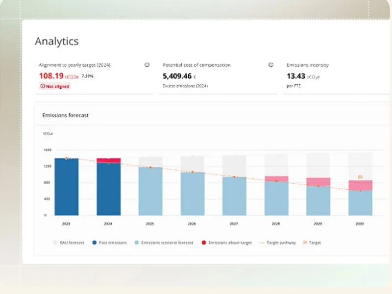This screenshot has height=294, width=392.
Task: Click the warning icon in Not aligned badge
Action: point(42,86)
